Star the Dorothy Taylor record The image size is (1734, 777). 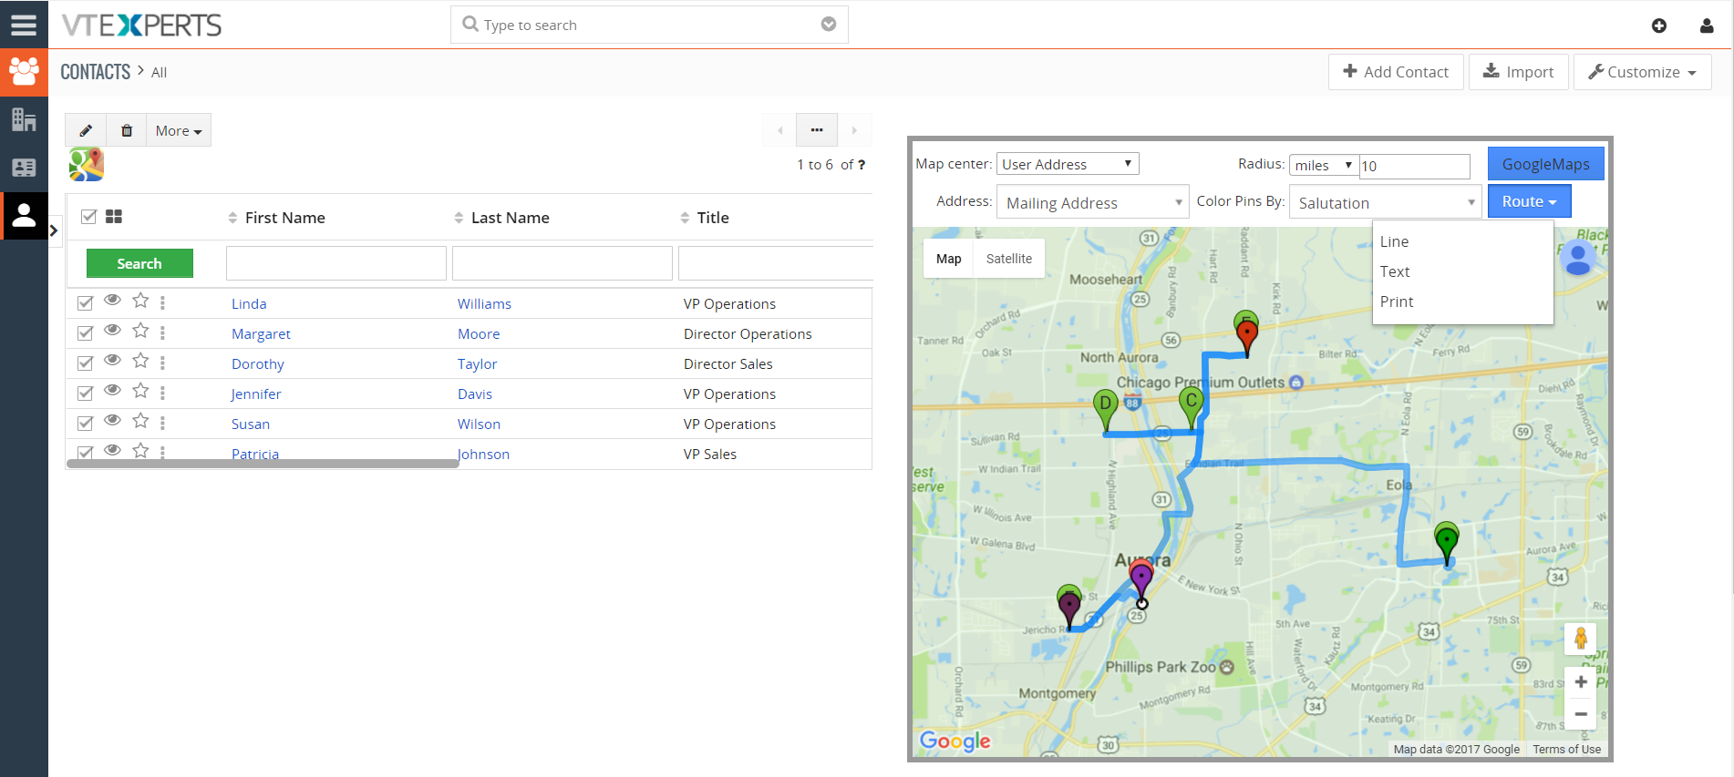140,361
